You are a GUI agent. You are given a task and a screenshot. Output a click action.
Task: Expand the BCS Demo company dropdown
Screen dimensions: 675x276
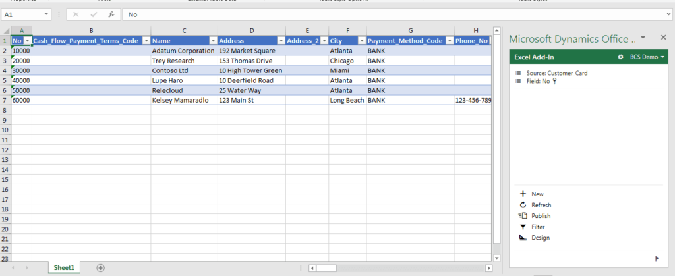(662, 57)
